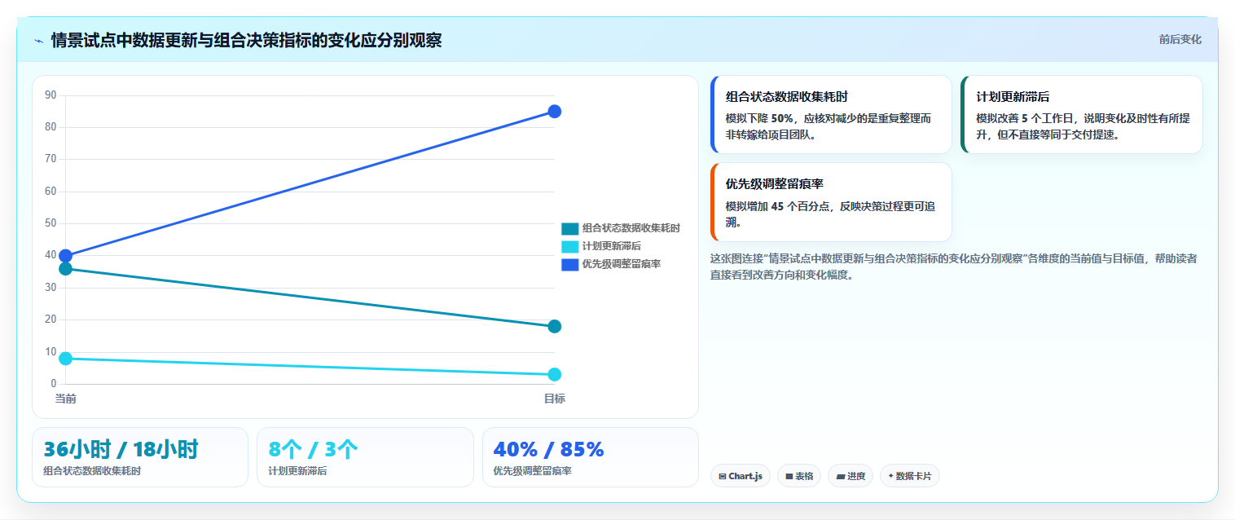Click the main title 情景试点中数据更新
This screenshot has width=1235, height=520.
[246, 40]
